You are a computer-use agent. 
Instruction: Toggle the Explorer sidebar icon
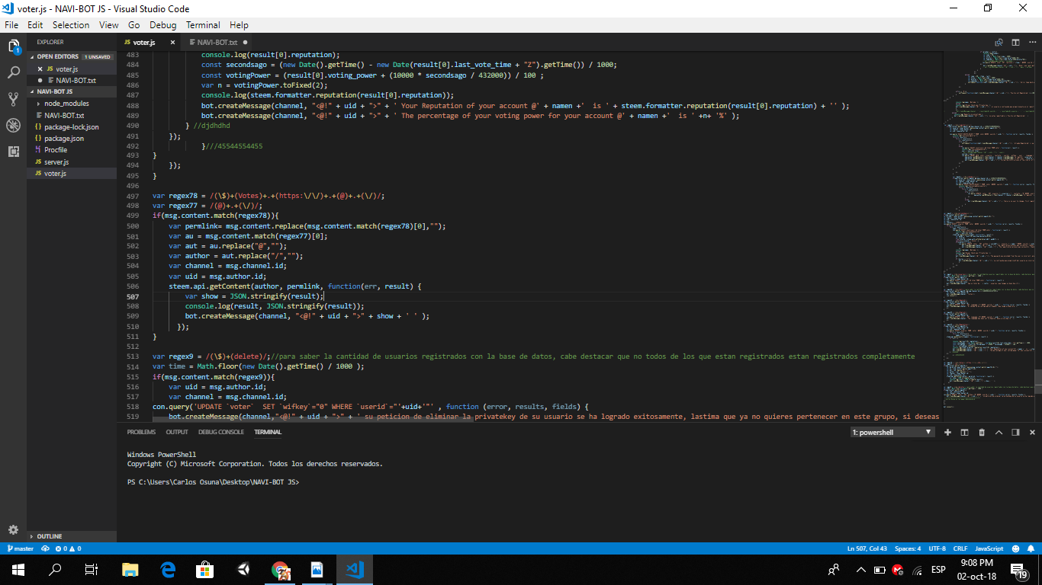pyautogui.click(x=14, y=46)
